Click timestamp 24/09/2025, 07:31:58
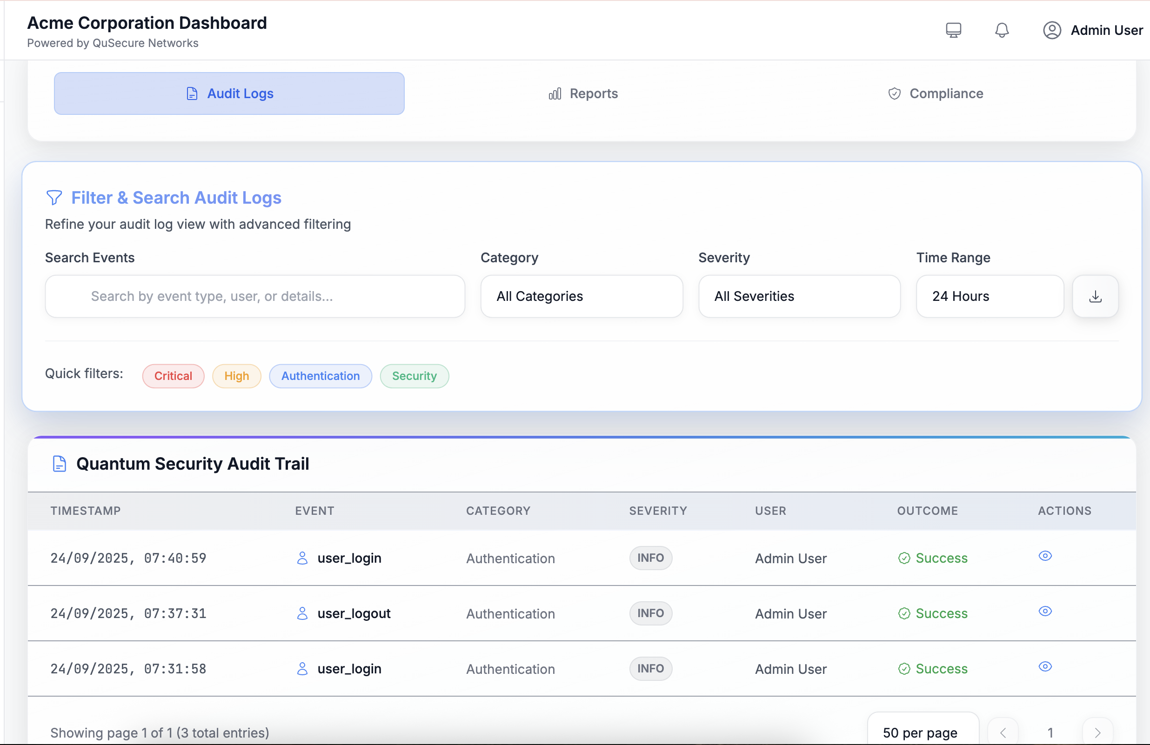 click(128, 669)
